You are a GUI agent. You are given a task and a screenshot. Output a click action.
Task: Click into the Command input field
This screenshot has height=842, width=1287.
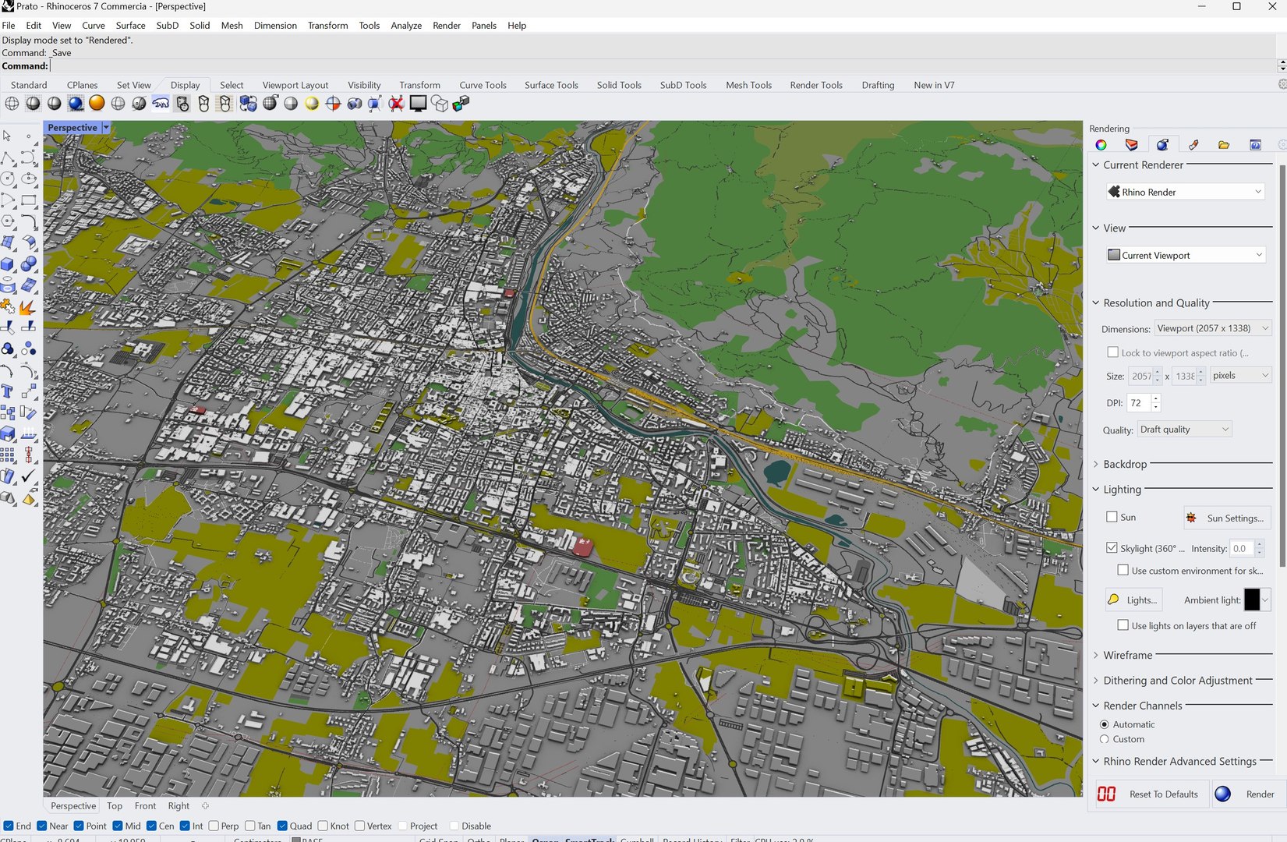coord(663,66)
